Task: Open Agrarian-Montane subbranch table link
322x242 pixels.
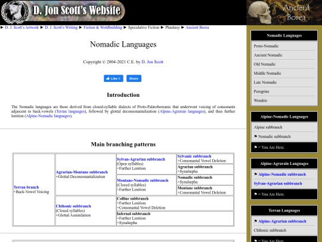Action: pos(82,172)
